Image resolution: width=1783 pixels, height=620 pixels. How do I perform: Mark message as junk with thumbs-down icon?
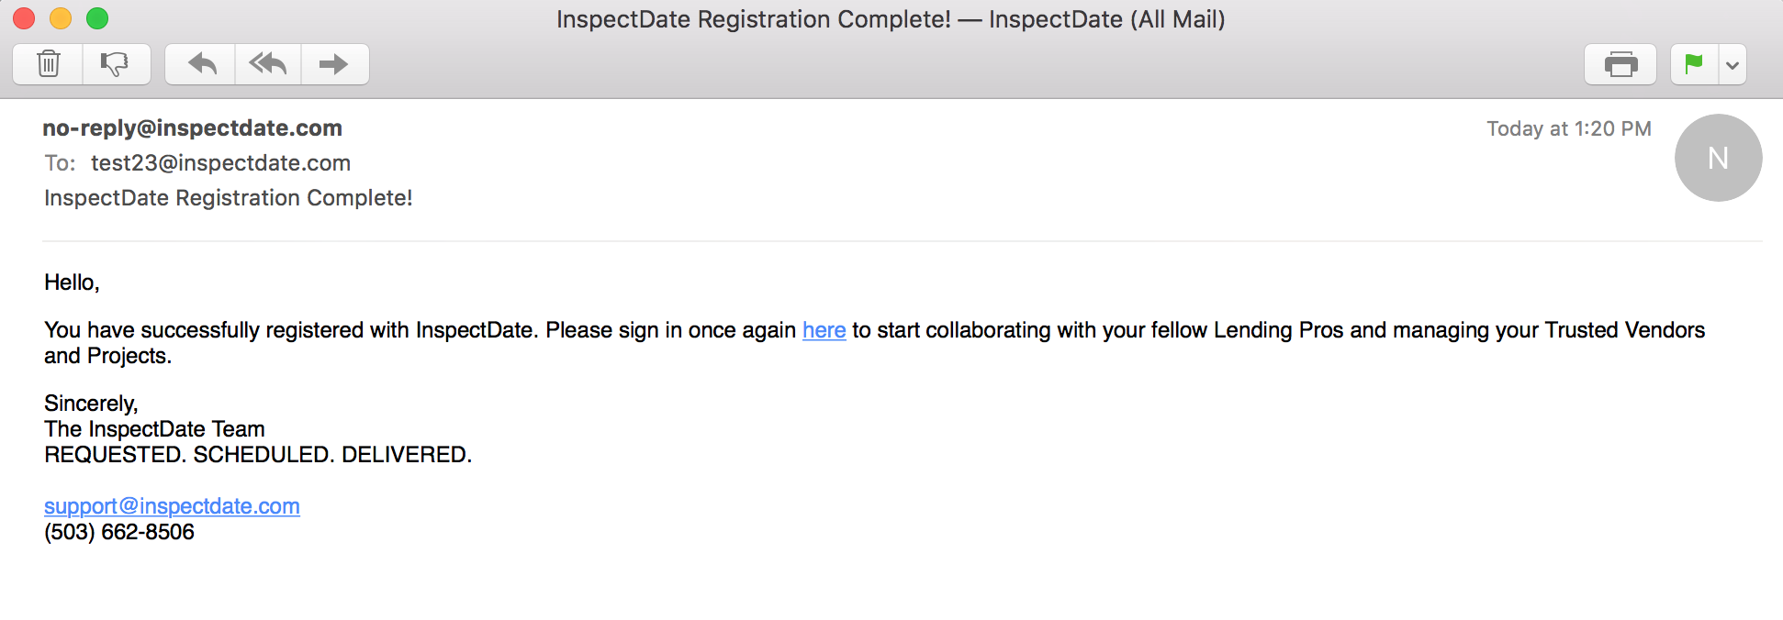point(116,64)
